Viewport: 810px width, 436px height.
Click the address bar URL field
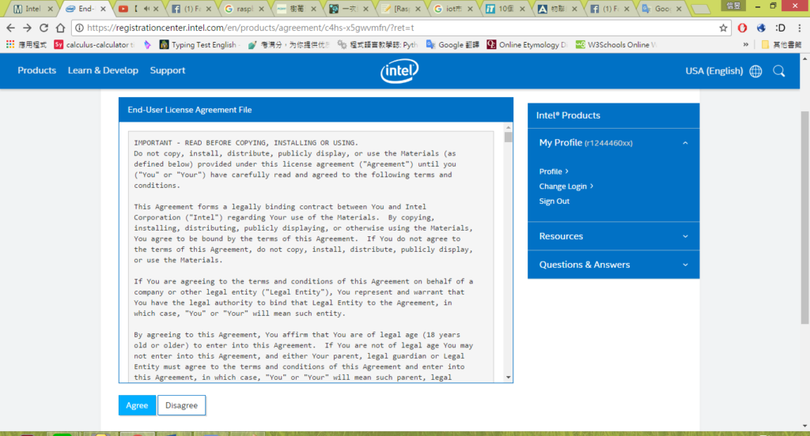400,28
